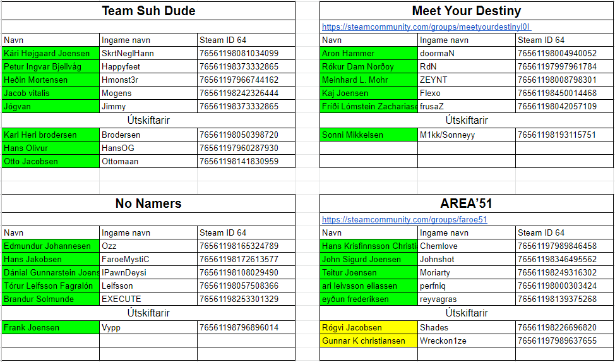Image resolution: width=615 pixels, height=362 pixels.
Task: Click the Jacob vitalis cell
Action: [51, 94]
